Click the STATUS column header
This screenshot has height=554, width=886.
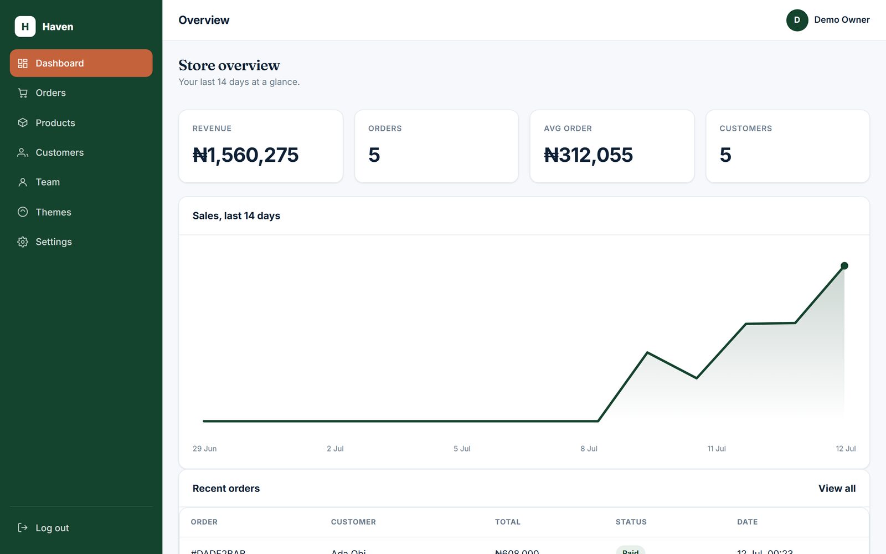(631, 522)
